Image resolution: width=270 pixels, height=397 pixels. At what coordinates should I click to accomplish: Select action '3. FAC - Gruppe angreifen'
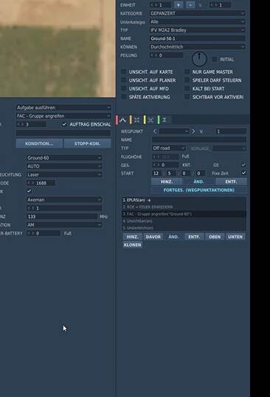click(x=184, y=214)
